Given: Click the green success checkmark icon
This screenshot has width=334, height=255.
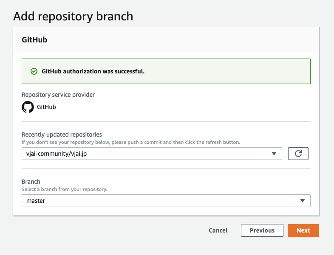Looking at the screenshot, I should pyautogui.click(x=34, y=71).
